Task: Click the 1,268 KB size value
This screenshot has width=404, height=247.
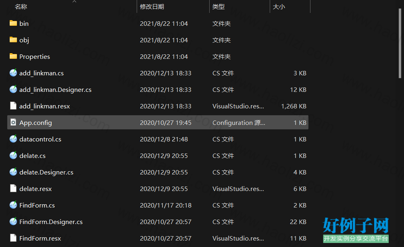Action: (294, 106)
